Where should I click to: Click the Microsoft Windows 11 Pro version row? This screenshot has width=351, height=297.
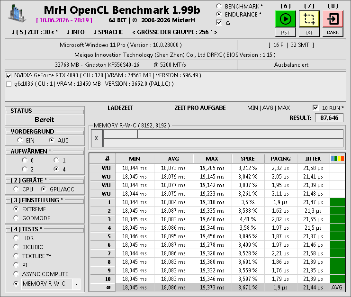121,45
